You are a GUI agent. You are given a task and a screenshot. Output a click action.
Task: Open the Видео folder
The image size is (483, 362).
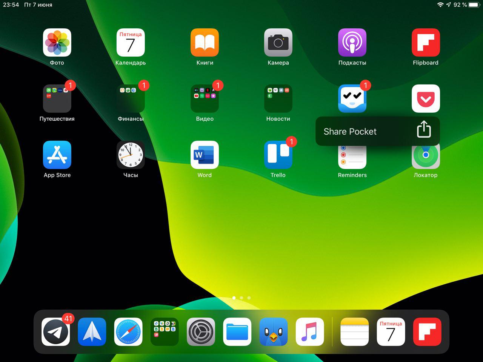point(205,98)
